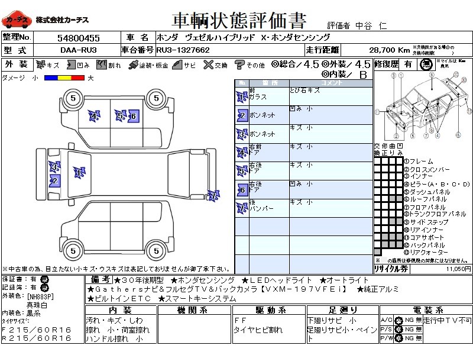Click the No. 5 icon in 右後ドア scratch row

(242, 171)
